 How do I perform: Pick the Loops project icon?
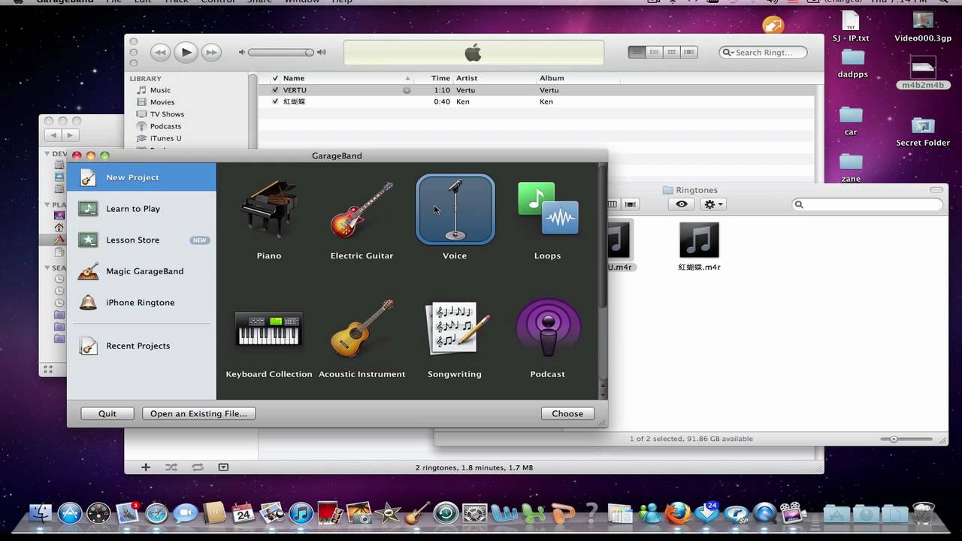click(547, 209)
